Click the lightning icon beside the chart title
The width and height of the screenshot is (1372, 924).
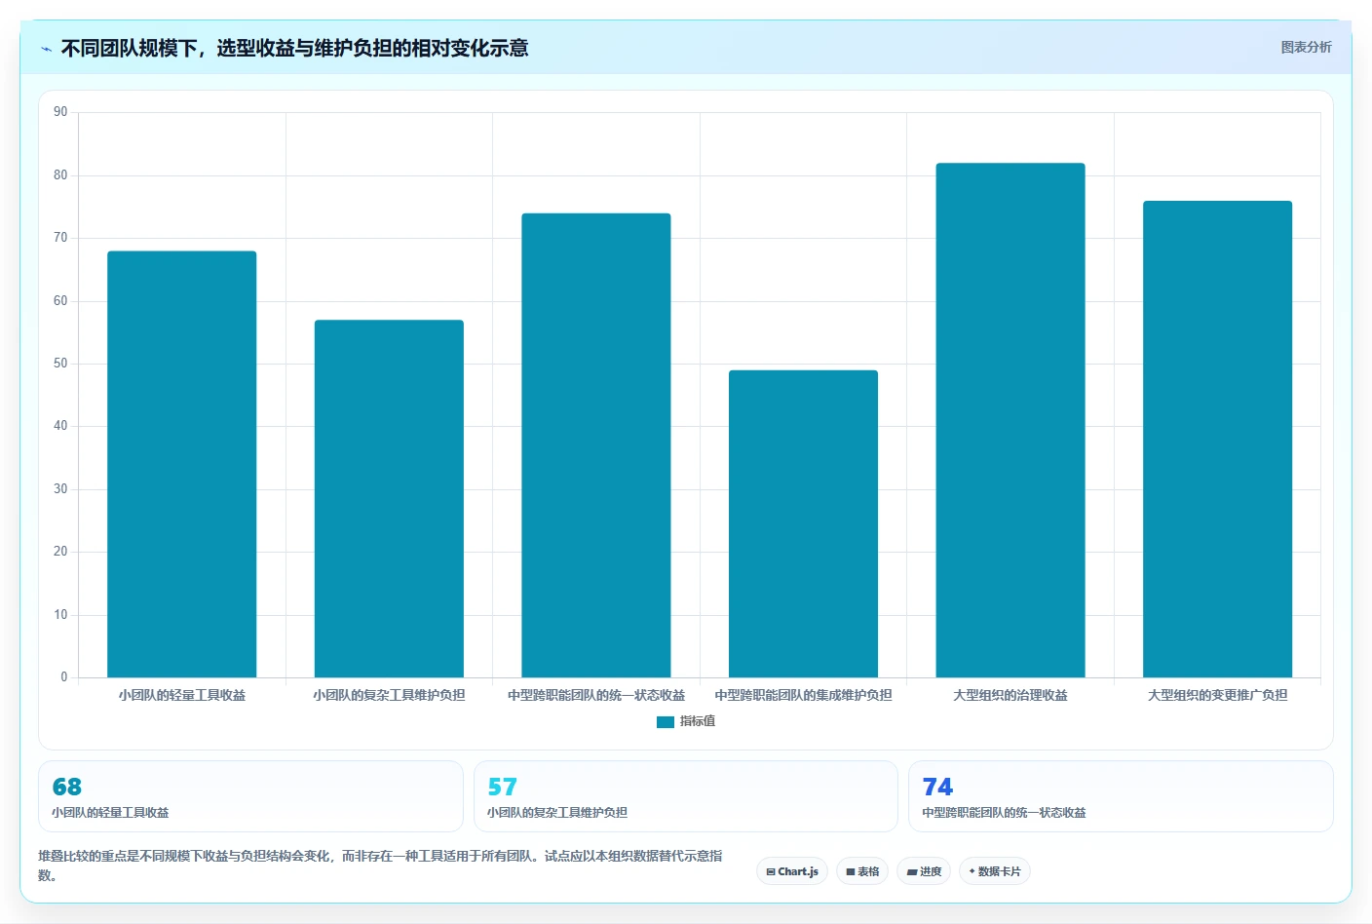click(46, 49)
